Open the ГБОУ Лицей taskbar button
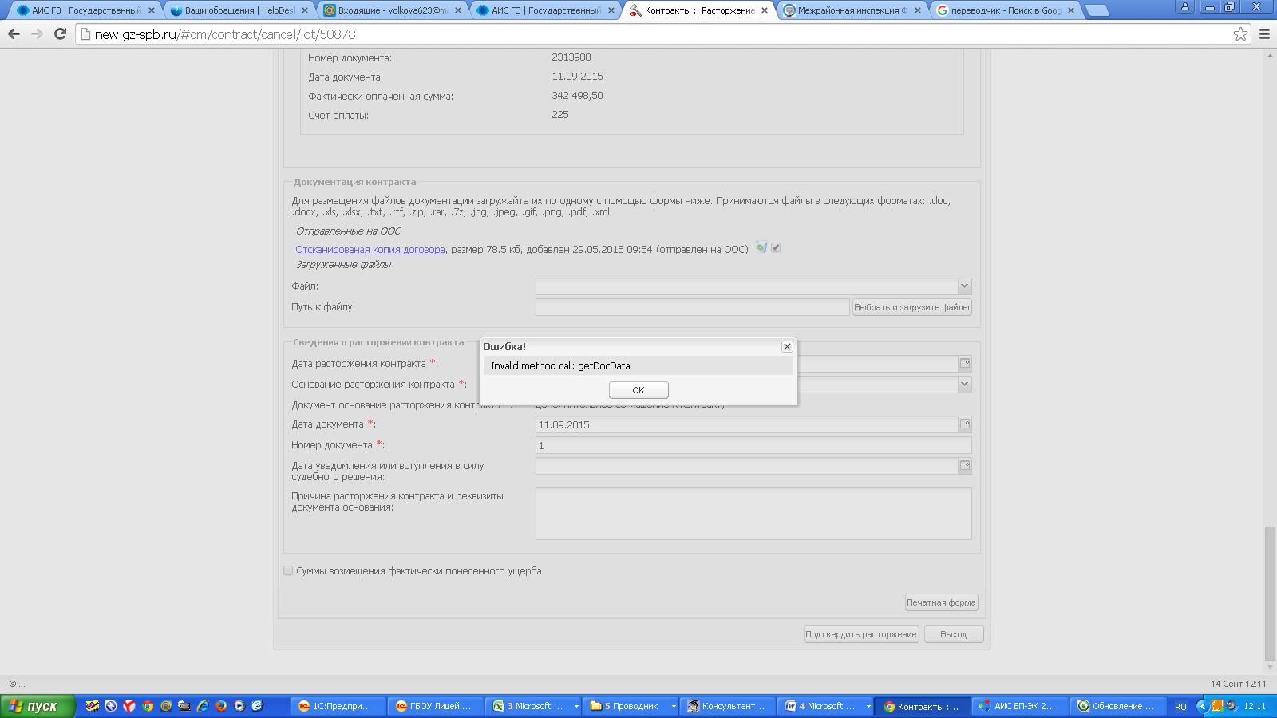This screenshot has width=1277, height=718. click(x=437, y=706)
